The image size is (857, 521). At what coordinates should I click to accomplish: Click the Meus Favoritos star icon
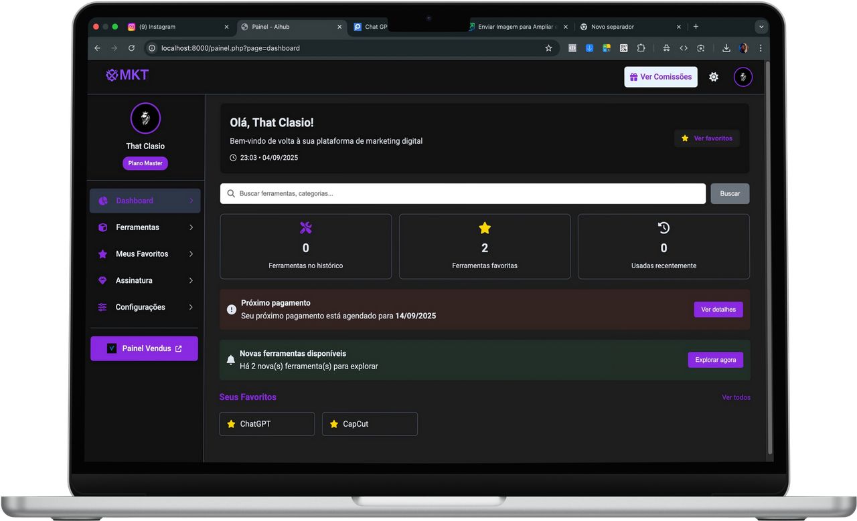point(101,253)
